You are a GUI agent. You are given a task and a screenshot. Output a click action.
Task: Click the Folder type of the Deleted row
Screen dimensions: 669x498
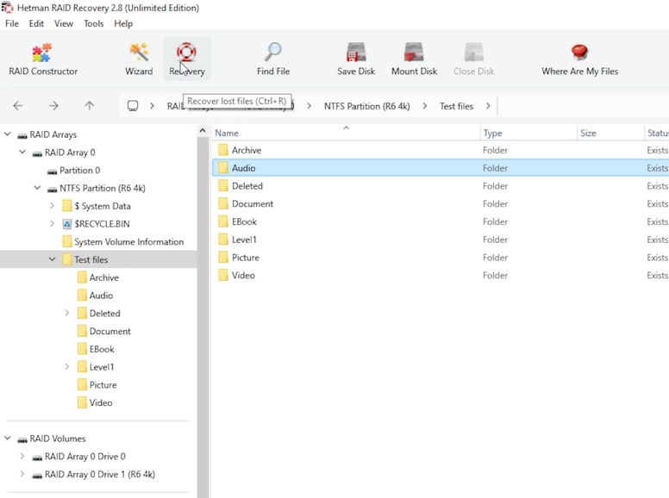click(x=495, y=186)
